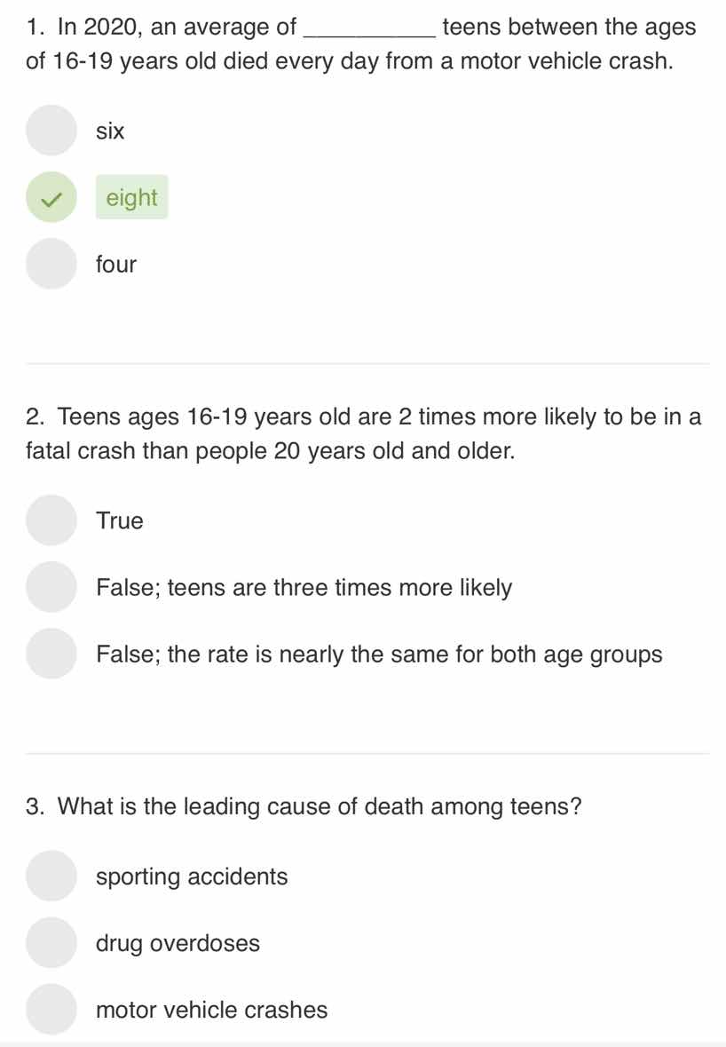Click the "sporting accidents" label text

pos(192,876)
